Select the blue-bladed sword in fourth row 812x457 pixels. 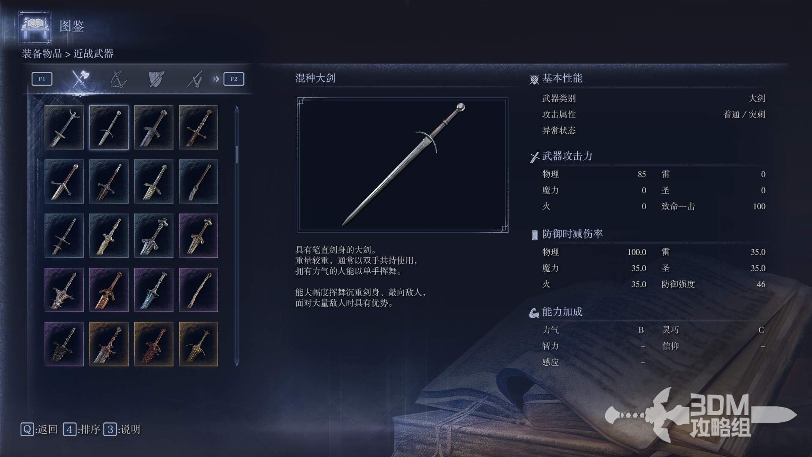(x=154, y=290)
